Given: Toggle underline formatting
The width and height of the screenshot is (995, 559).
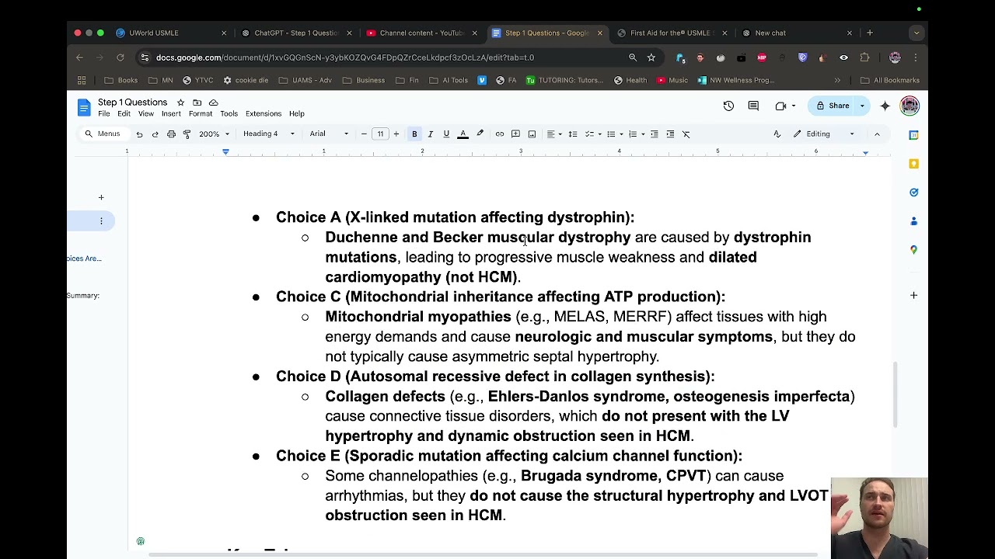Looking at the screenshot, I should tap(446, 134).
